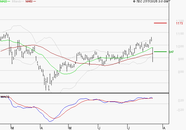Click the BBands legend label

point(17,1)
